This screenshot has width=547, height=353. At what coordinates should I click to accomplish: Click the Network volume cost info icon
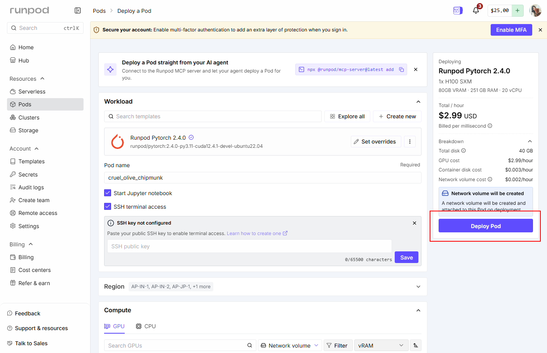[x=490, y=179]
